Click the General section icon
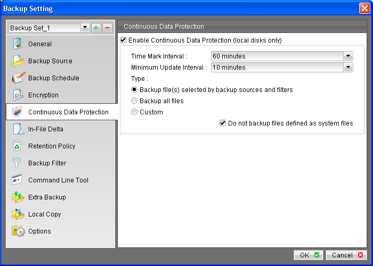373x266 pixels. pyautogui.click(x=18, y=44)
